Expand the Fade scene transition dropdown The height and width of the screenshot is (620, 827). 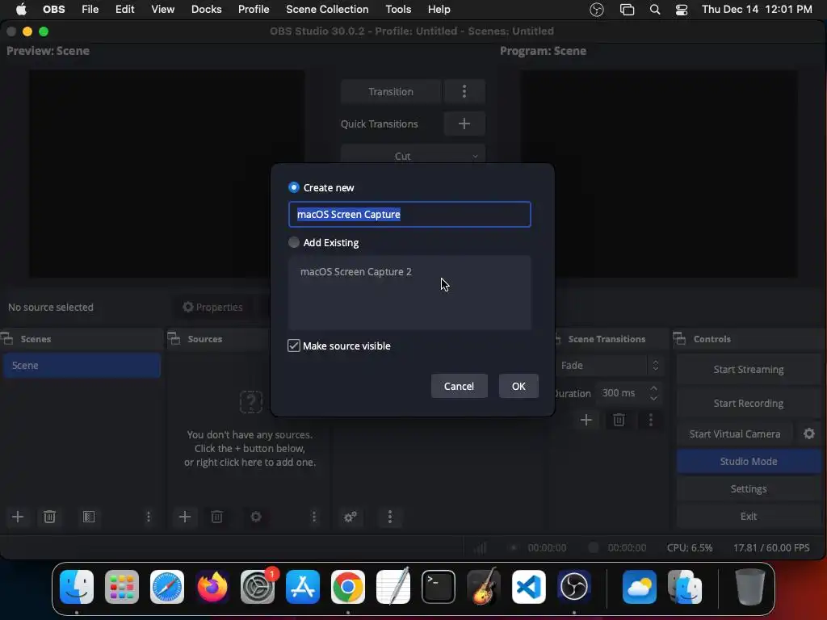609,366
